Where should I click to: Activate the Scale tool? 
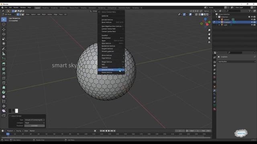coord(4,39)
